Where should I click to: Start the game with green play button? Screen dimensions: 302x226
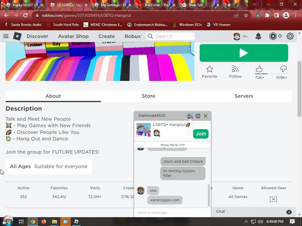pyautogui.click(x=244, y=53)
